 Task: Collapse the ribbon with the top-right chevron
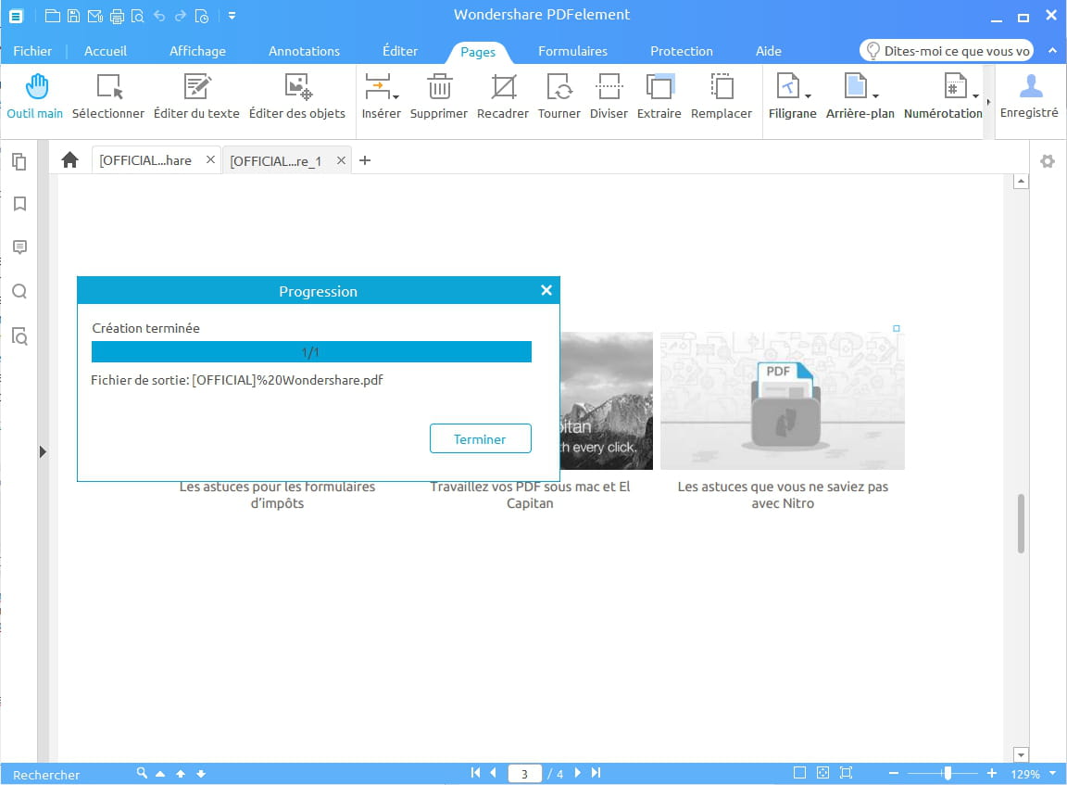[x=1053, y=50]
